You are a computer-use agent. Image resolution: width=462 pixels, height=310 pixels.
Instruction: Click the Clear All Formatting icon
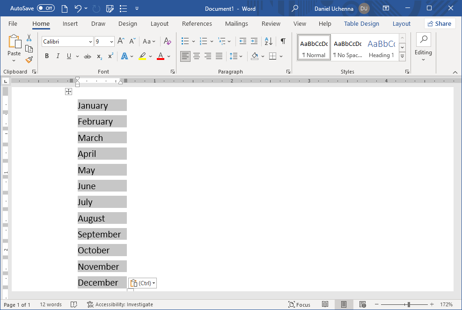point(168,41)
